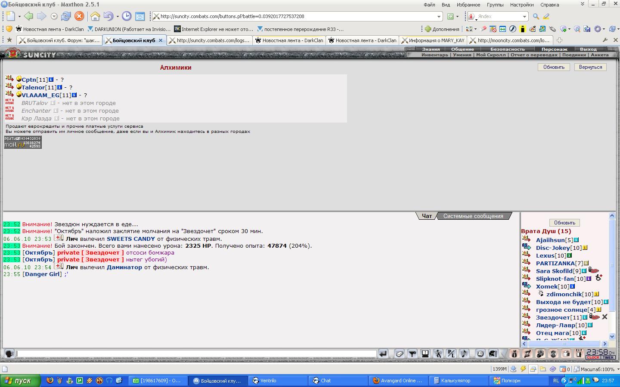Open the Talenor player profile link

(x=33, y=87)
